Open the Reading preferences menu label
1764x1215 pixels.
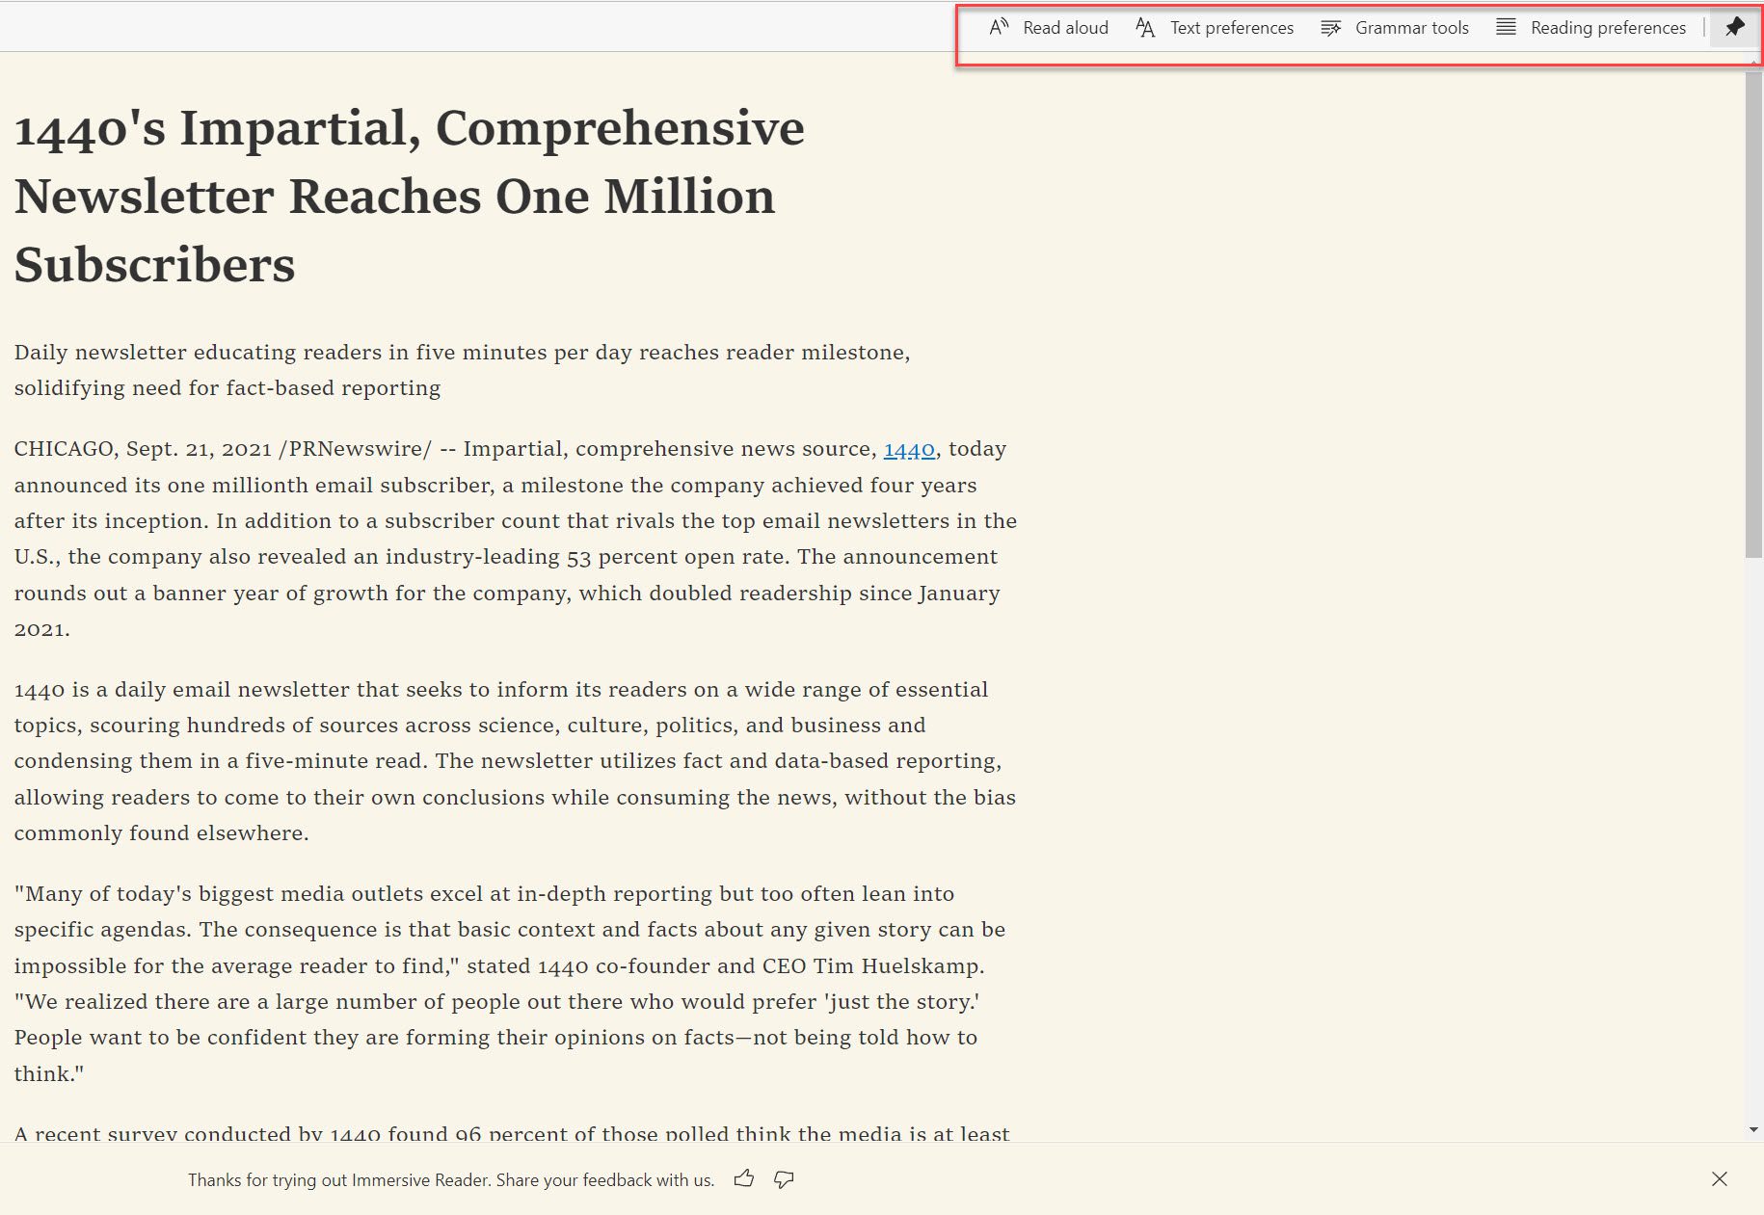tap(1609, 28)
